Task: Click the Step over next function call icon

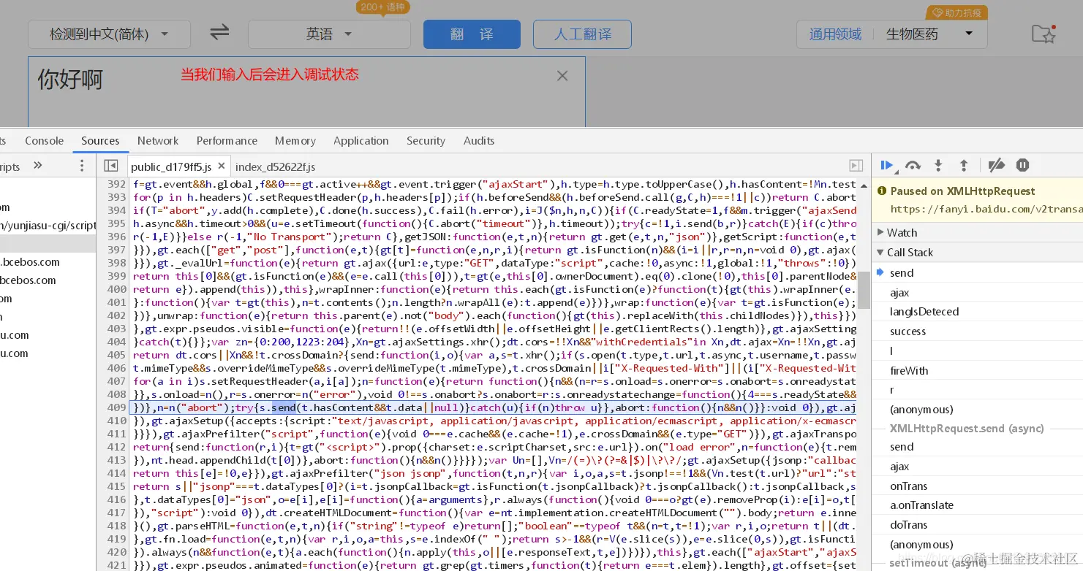Action: pyautogui.click(x=913, y=166)
